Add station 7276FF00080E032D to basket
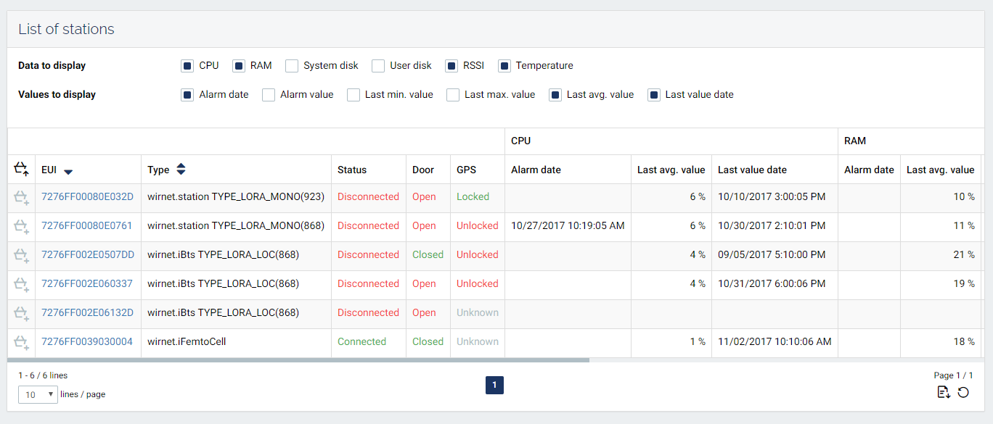The image size is (993, 424). 21,197
